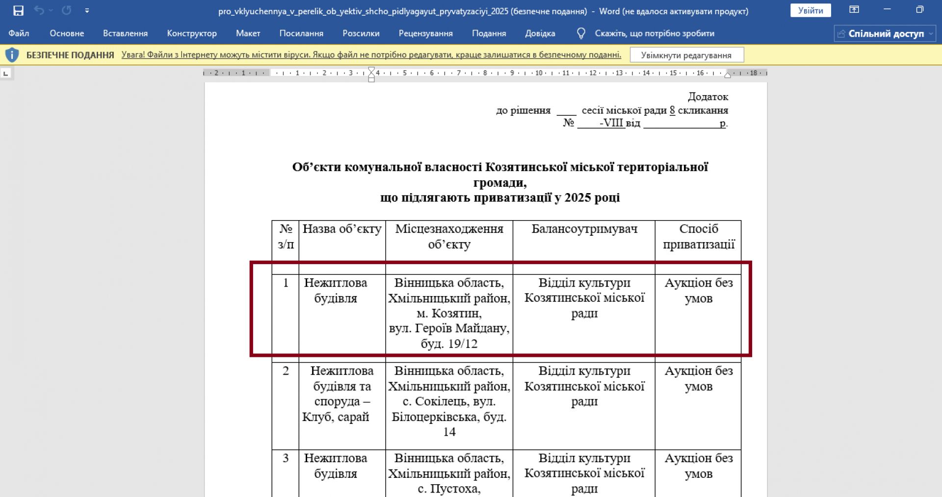Click the Protected View warning message link

click(371, 55)
